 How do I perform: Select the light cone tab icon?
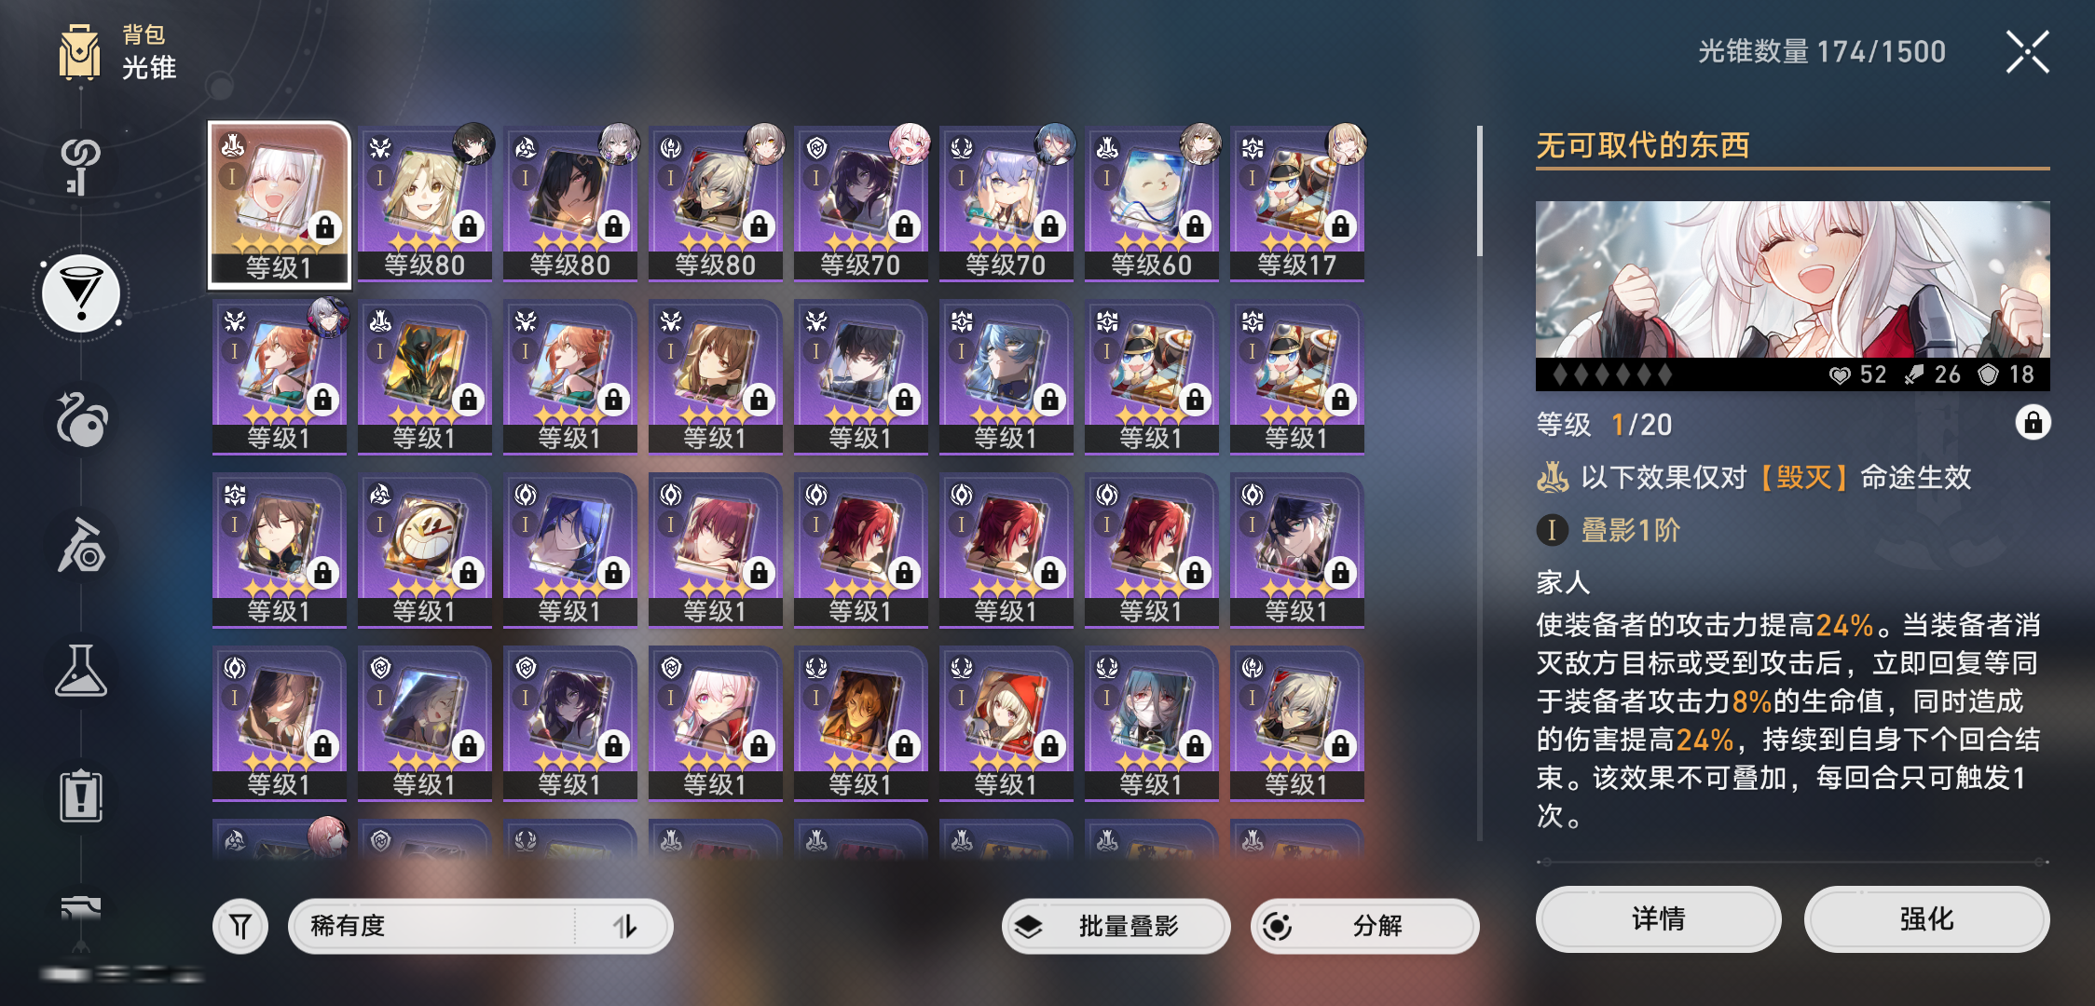[81, 293]
